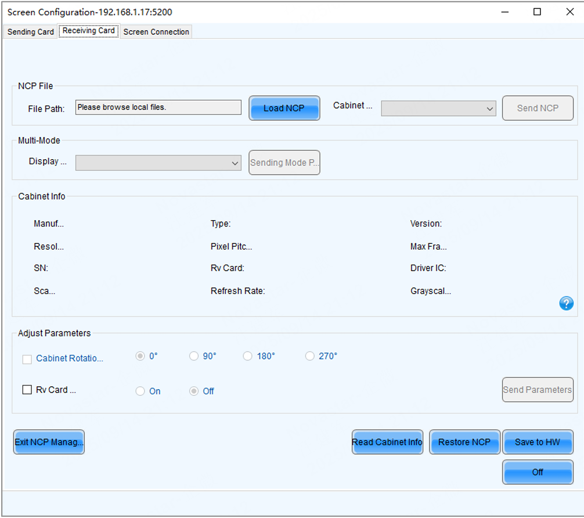Click the File Path input field

coord(158,107)
